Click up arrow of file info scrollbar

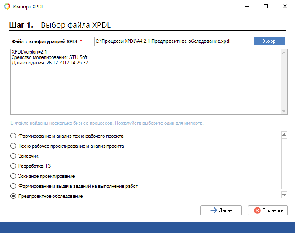(284, 53)
